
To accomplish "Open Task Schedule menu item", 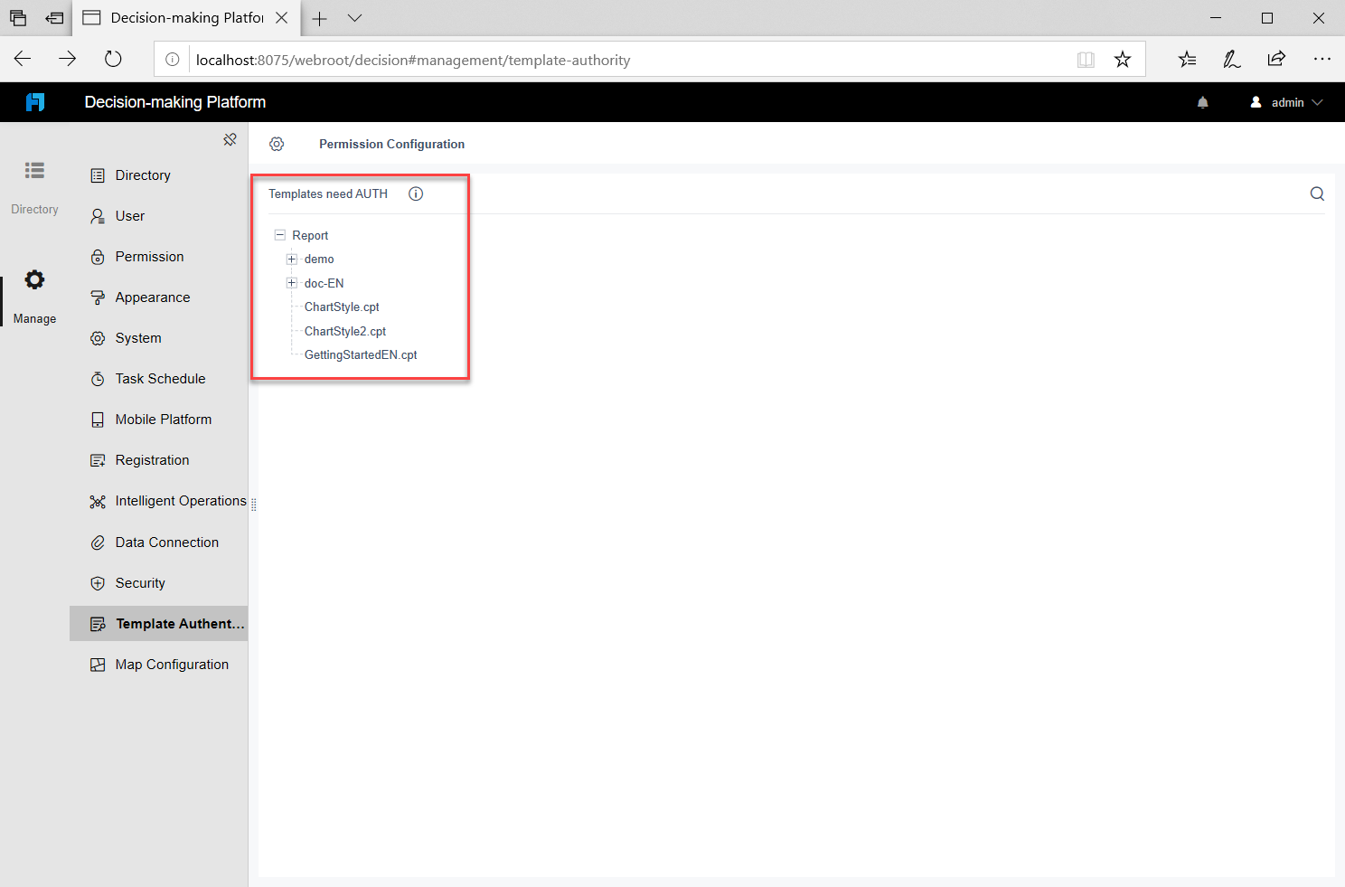I will click(x=158, y=379).
